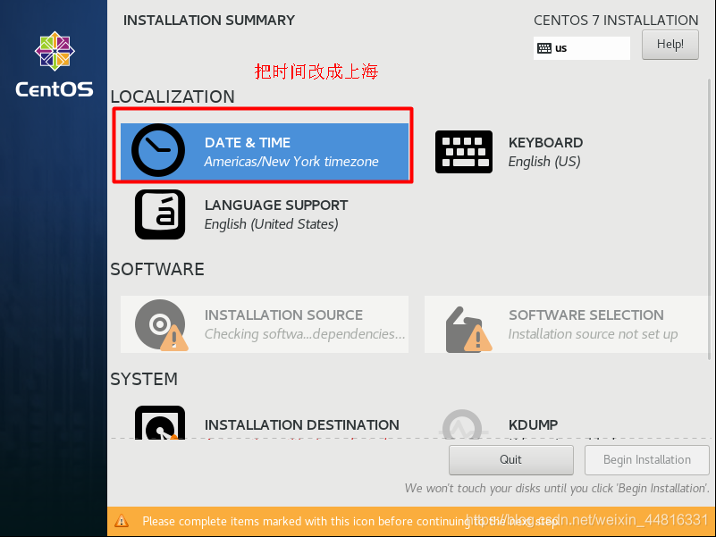Click the Software Selection package icon
The height and width of the screenshot is (537, 716).
coord(468,329)
